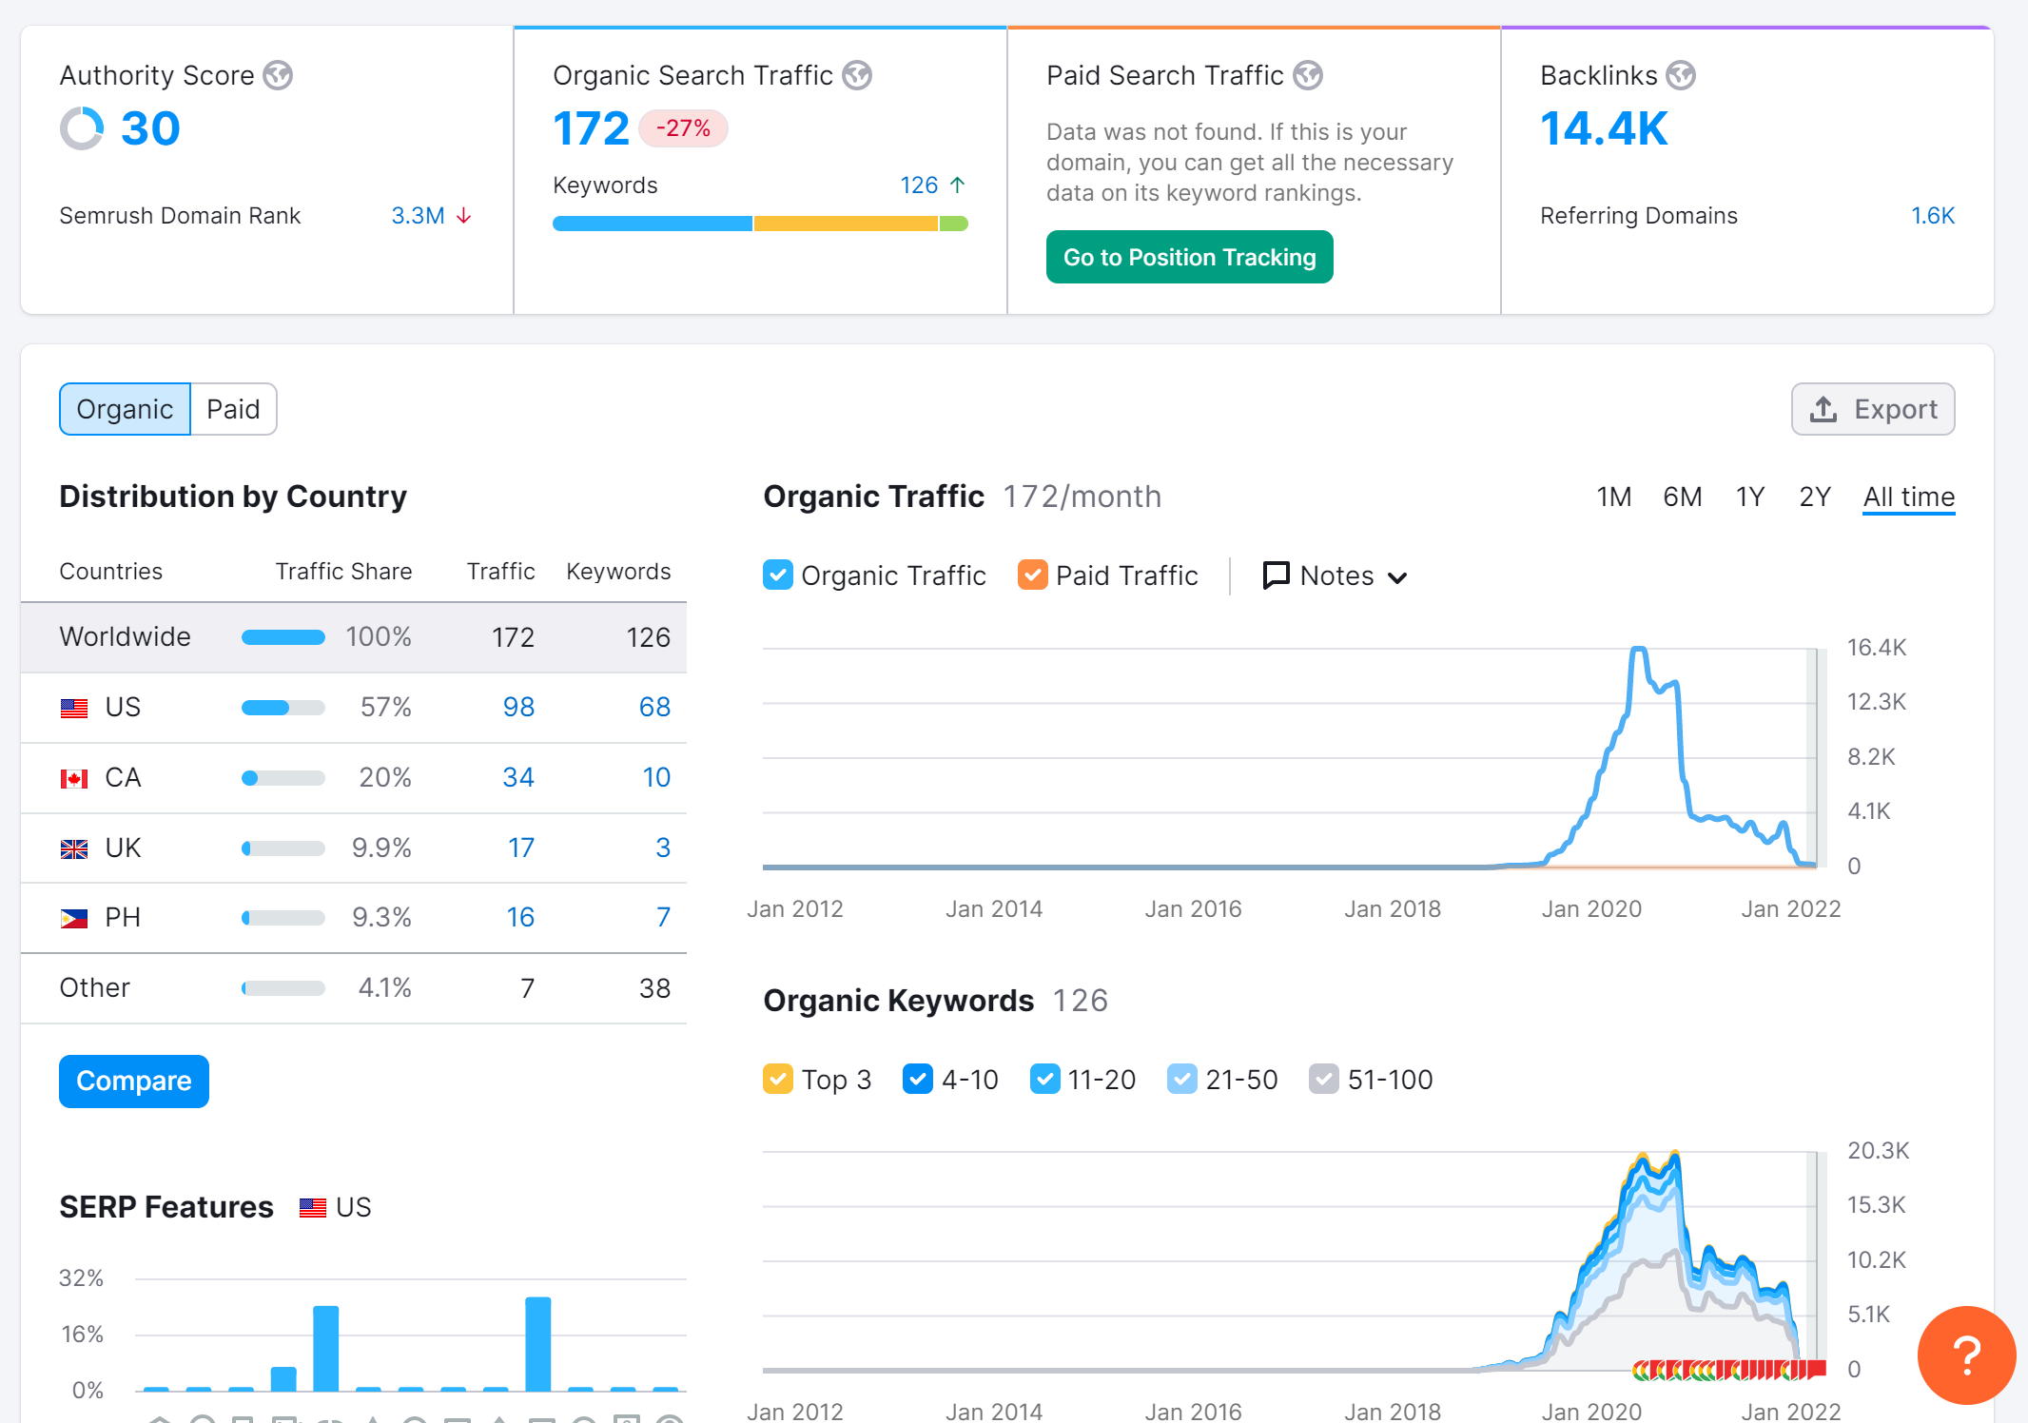The image size is (2028, 1423).
Task: Switch to the Paid tab
Action: coord(234,409)
